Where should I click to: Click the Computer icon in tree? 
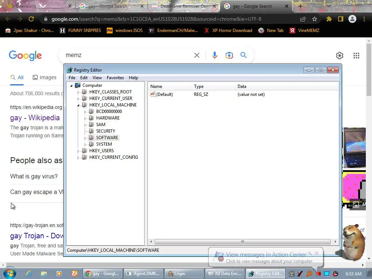(x=78, y=85)
